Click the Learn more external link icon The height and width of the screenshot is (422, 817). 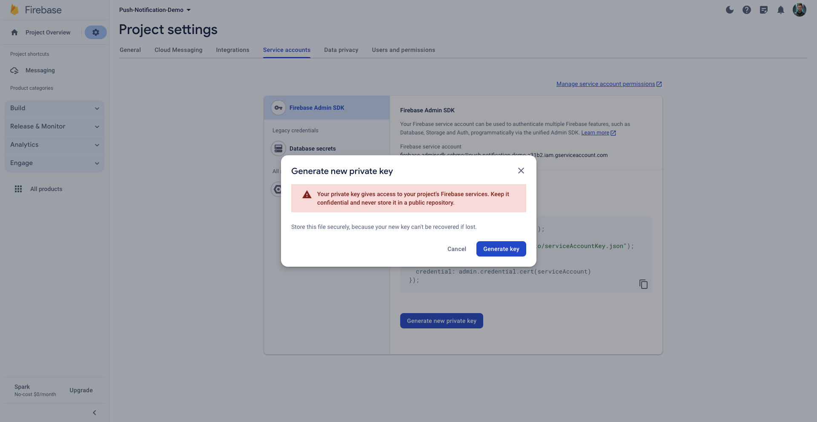[x=613, y=133]
